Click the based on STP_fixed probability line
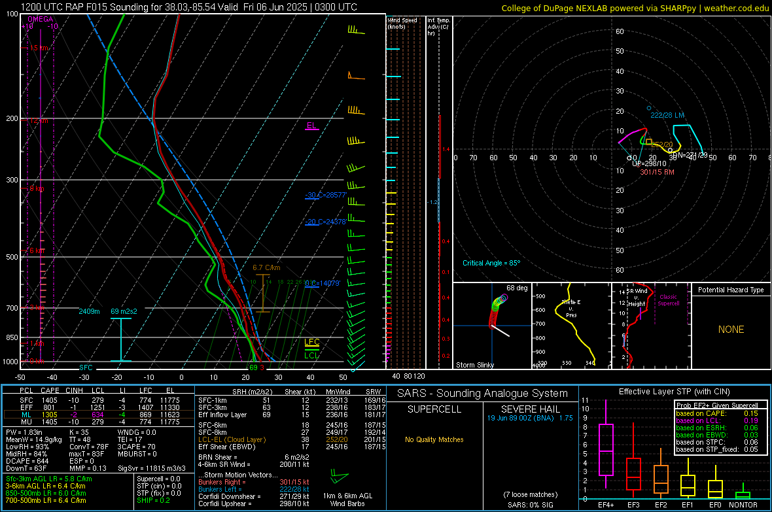Viewport: 772px width, 512px height. tap(717, 449)
